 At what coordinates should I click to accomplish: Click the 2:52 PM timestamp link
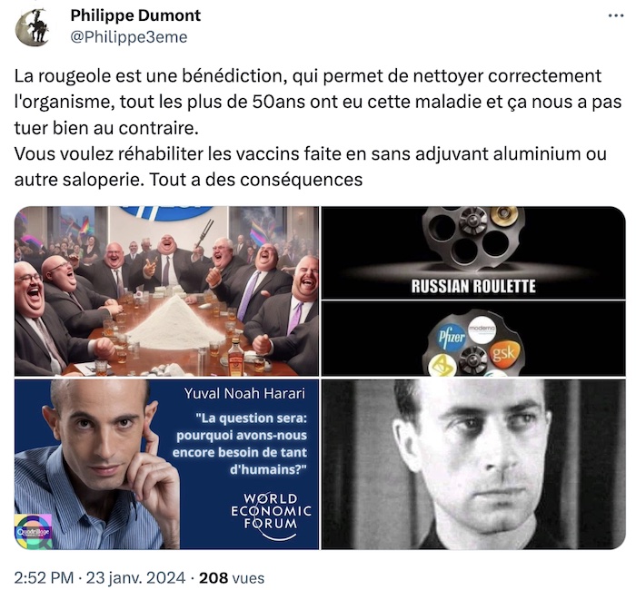[x=44, y=577]
